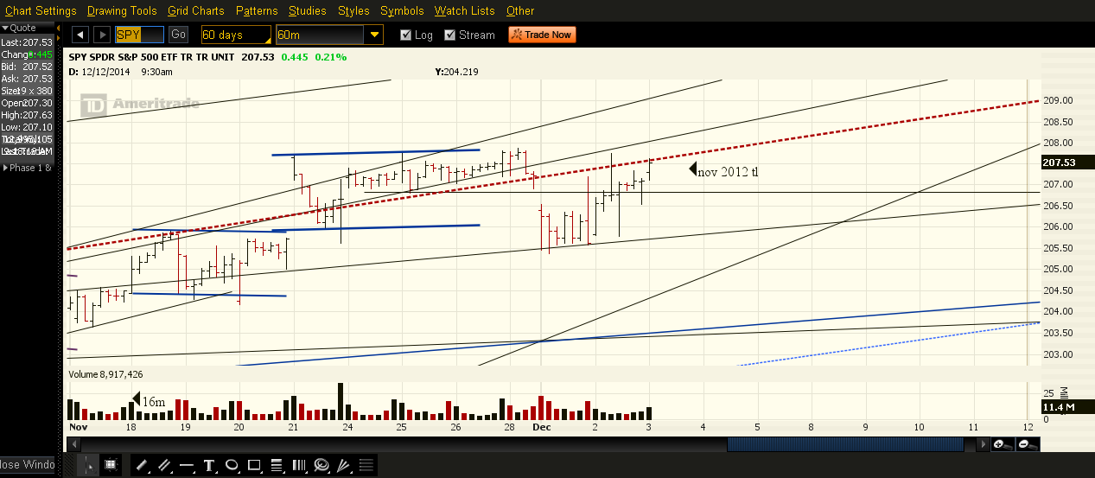Screen dimensions: 1095x478
Task: Open the Watch Lists menu
Action: (465, 11)
